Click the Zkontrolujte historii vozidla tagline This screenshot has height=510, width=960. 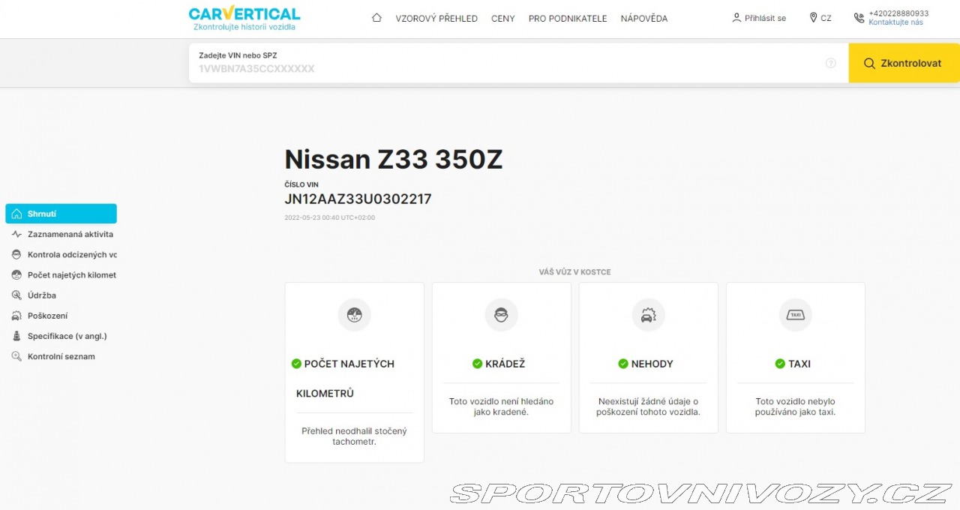click(244, 27)
